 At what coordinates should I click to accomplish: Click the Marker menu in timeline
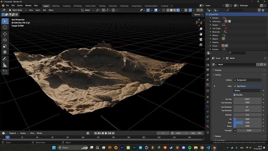(39, 133)
